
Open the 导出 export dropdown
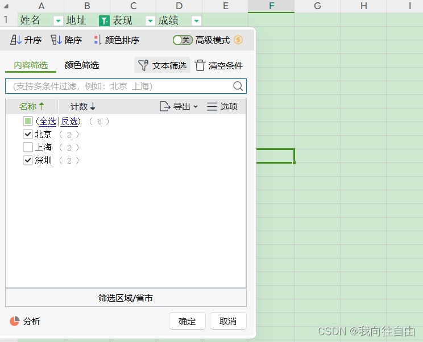(x=179, y=106)
